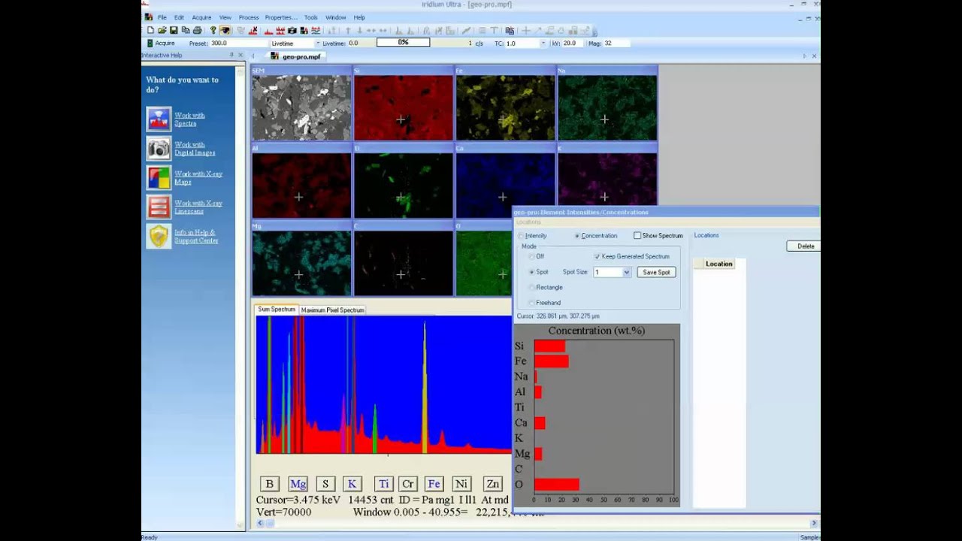This screenshot has height=541, width=962.
Task: Open the File menu
Action: click(x=162, y=17)
